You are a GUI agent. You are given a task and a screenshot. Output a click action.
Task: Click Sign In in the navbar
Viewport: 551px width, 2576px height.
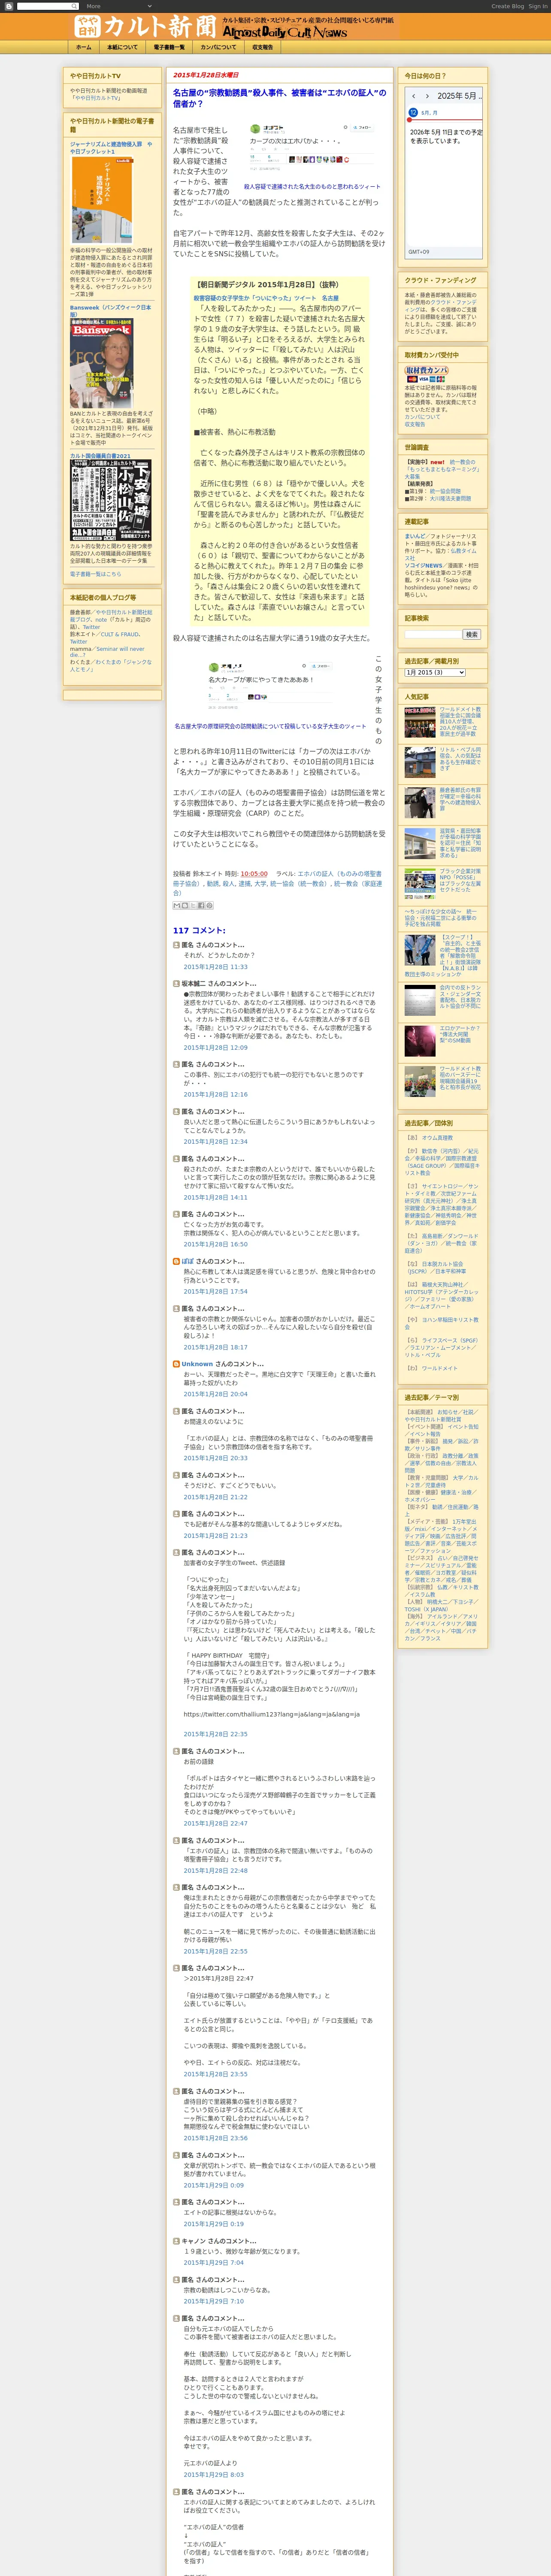pos(538,6)
